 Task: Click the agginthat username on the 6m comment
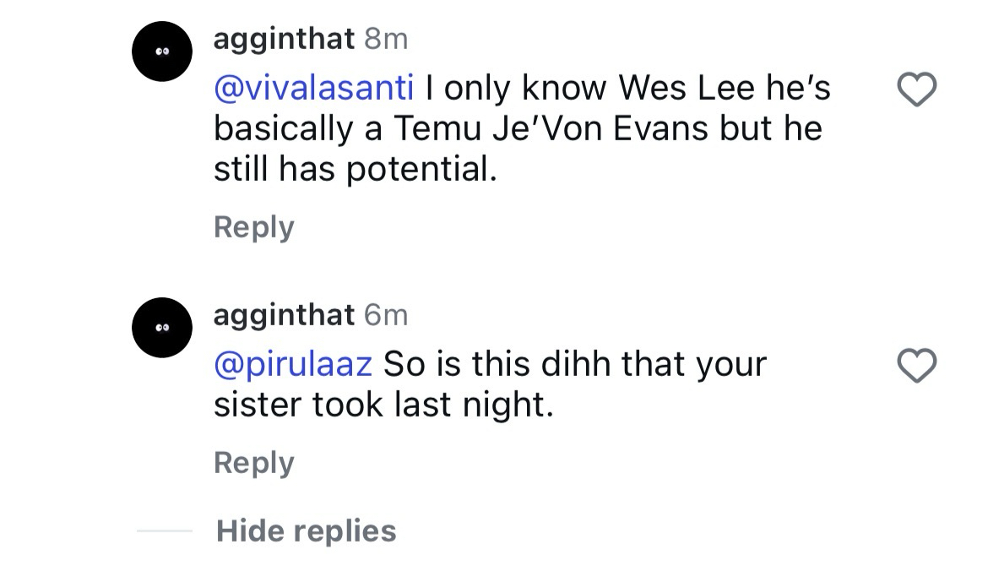(x=284, y=315)
